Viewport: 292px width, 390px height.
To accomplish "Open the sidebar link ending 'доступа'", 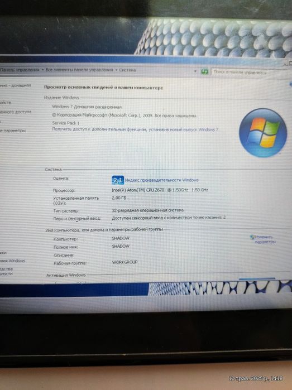I will pos(16,112).
